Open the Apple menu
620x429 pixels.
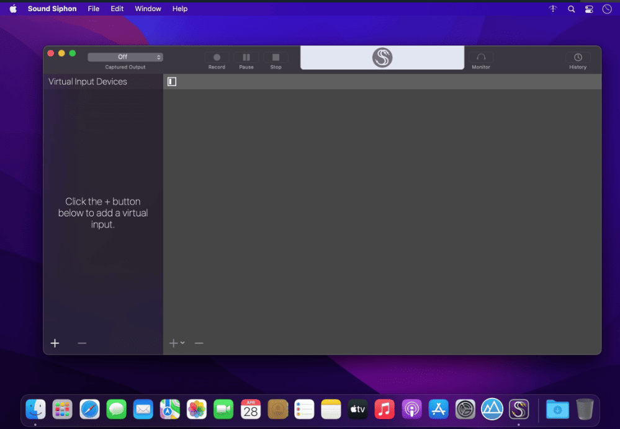pyautogui.click(x=13, y=9)
